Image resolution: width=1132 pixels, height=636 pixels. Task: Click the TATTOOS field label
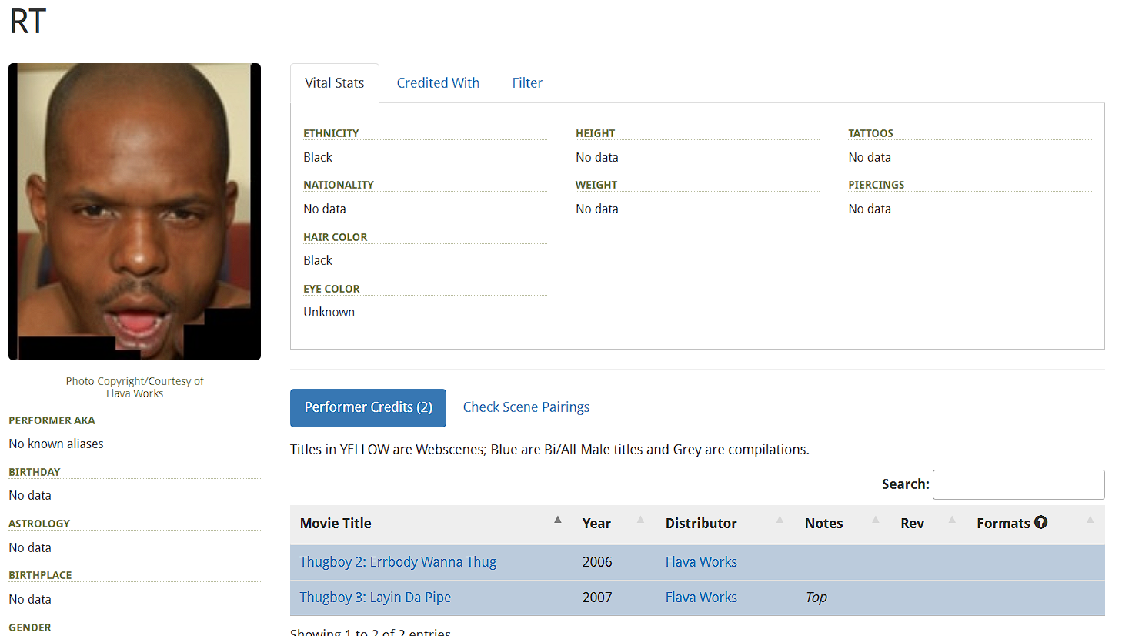click(871, 133)
